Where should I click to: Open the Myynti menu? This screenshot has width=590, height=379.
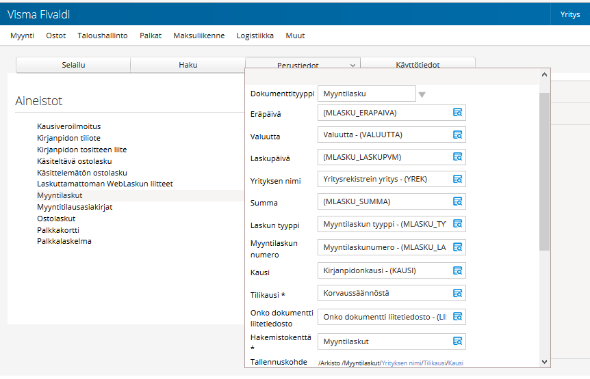click(x=22, y=36)
